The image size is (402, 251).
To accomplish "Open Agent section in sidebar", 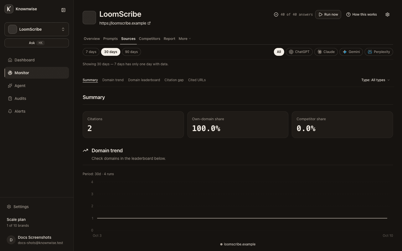I will pyautogui.click(x=37, y=86).
